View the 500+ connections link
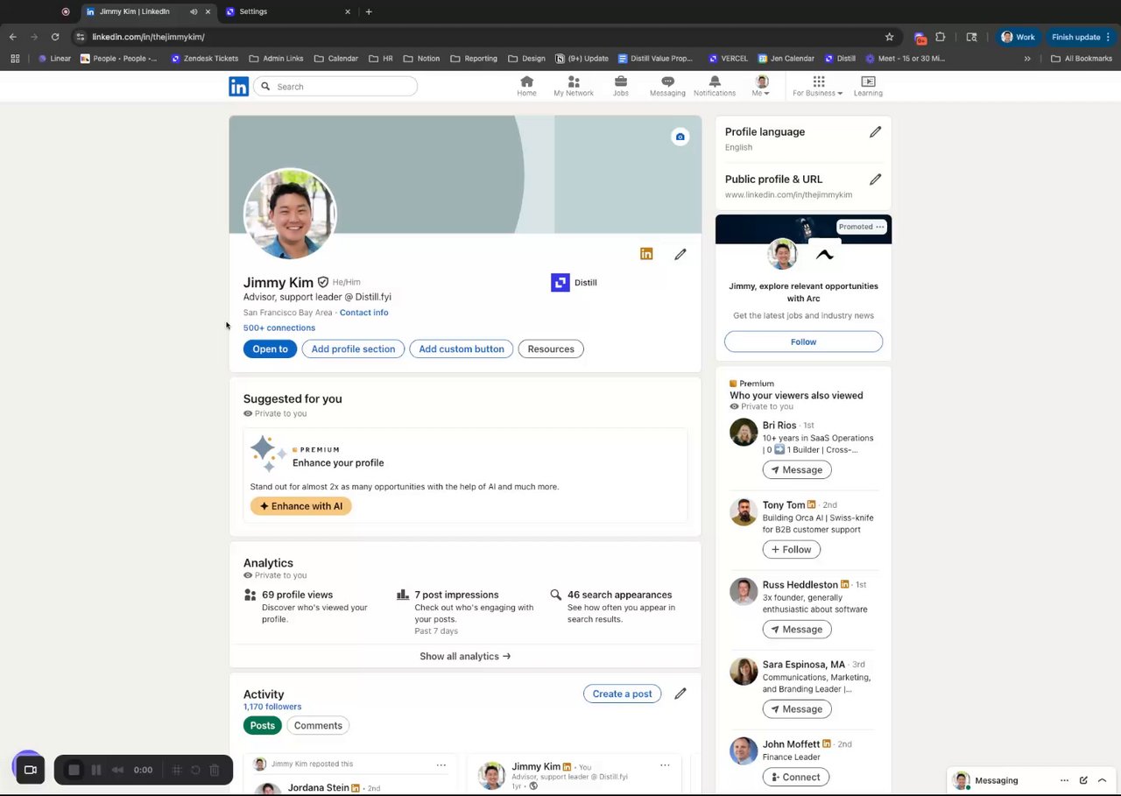Screen dimensions: 1121x796 279,328
